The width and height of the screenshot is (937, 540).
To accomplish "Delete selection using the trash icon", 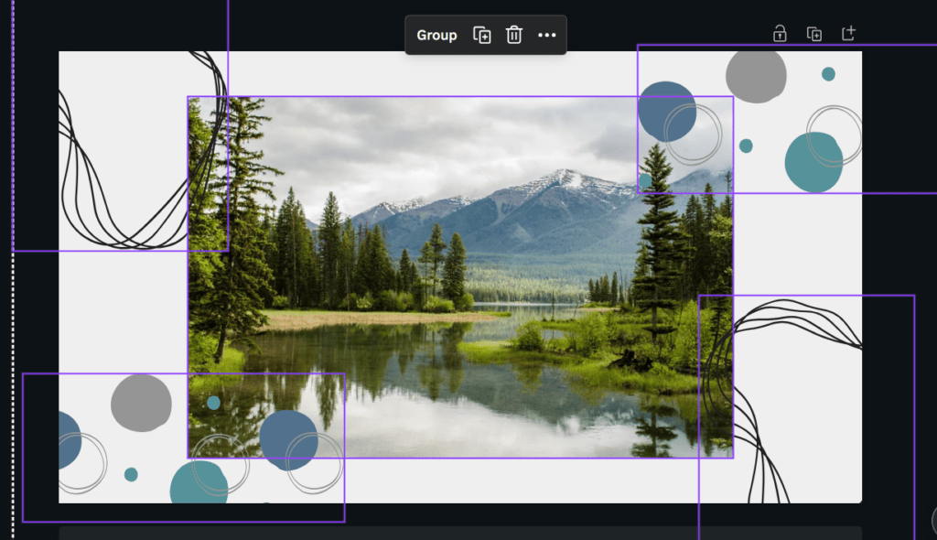I will tap(514, 36).
